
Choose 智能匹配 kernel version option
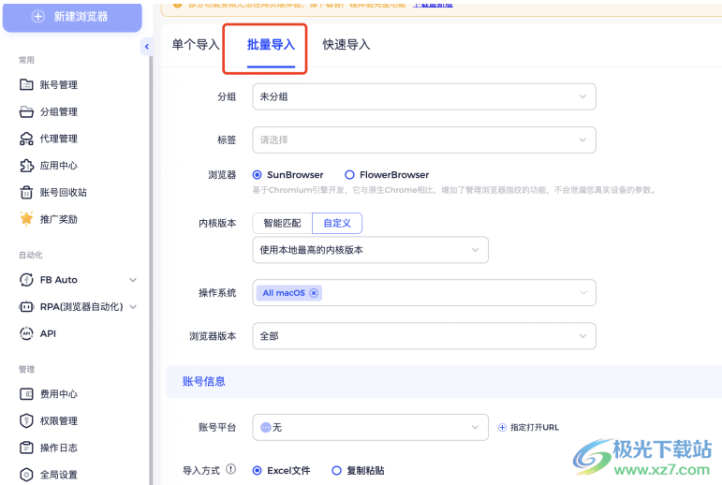[282, 224]
